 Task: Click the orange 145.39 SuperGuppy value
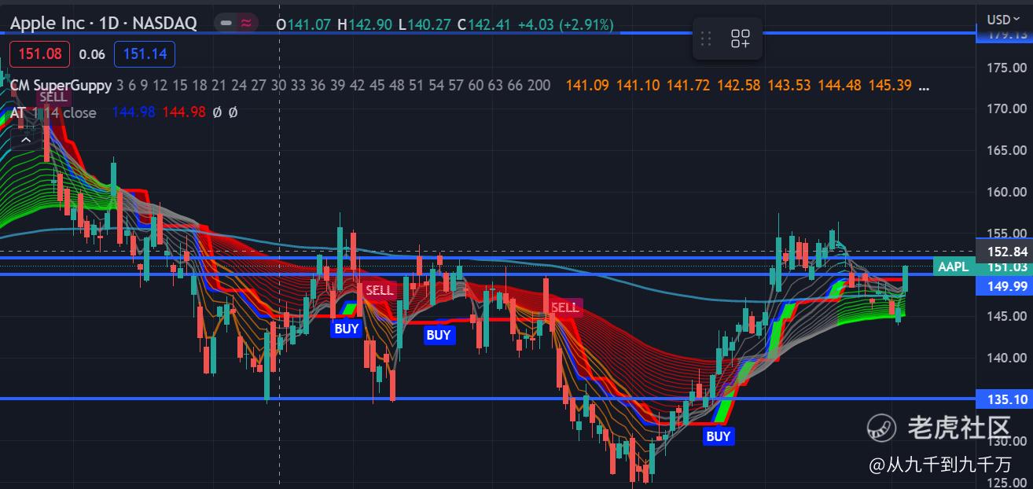(890, 86)
